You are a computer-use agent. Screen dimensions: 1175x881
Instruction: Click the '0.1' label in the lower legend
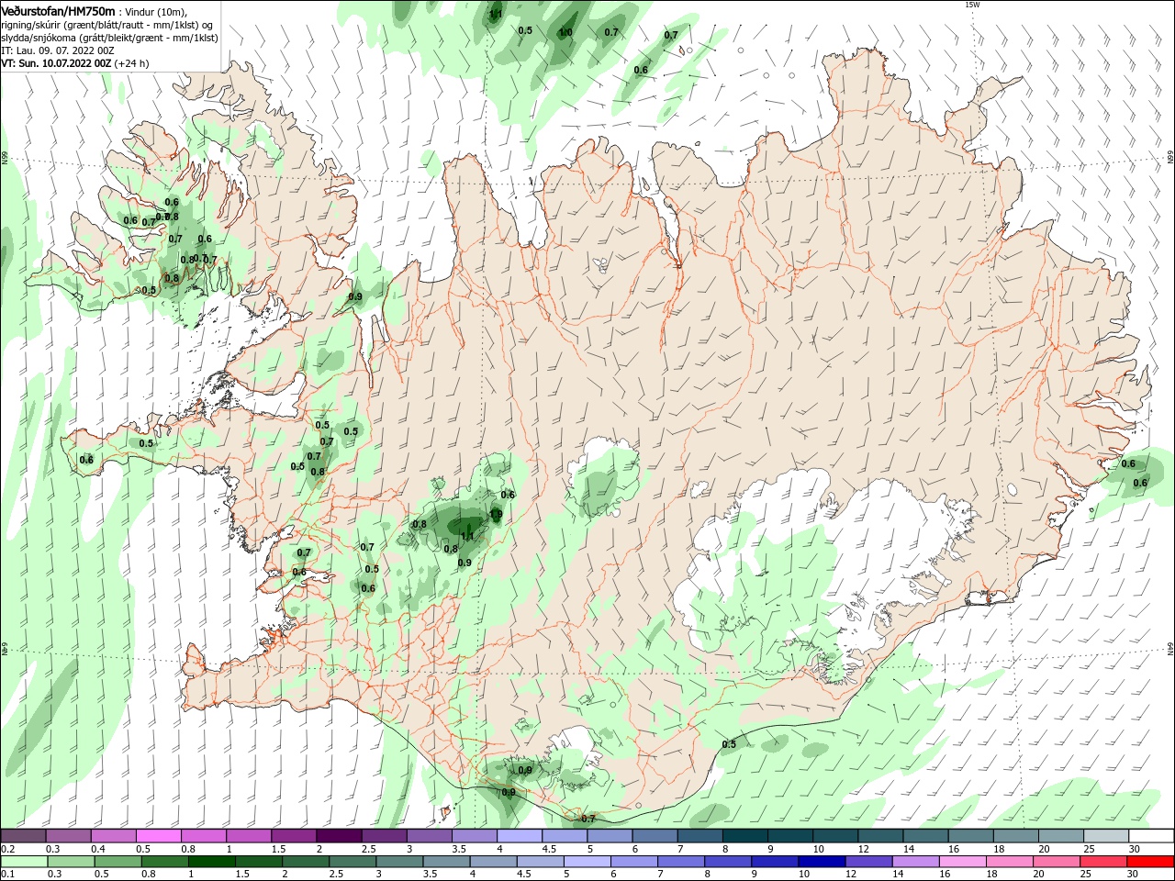coord(7,875)
